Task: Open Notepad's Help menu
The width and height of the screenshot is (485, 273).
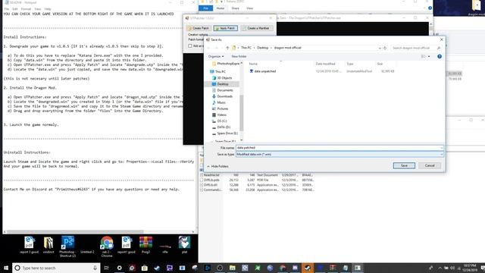Action: click(x=48, y=9)
